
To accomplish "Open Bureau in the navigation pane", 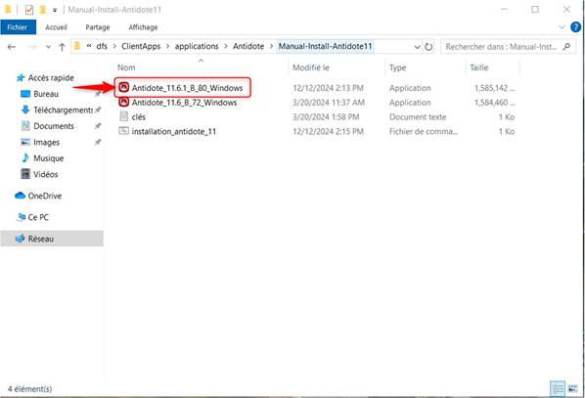I will [x=46, y=94].
